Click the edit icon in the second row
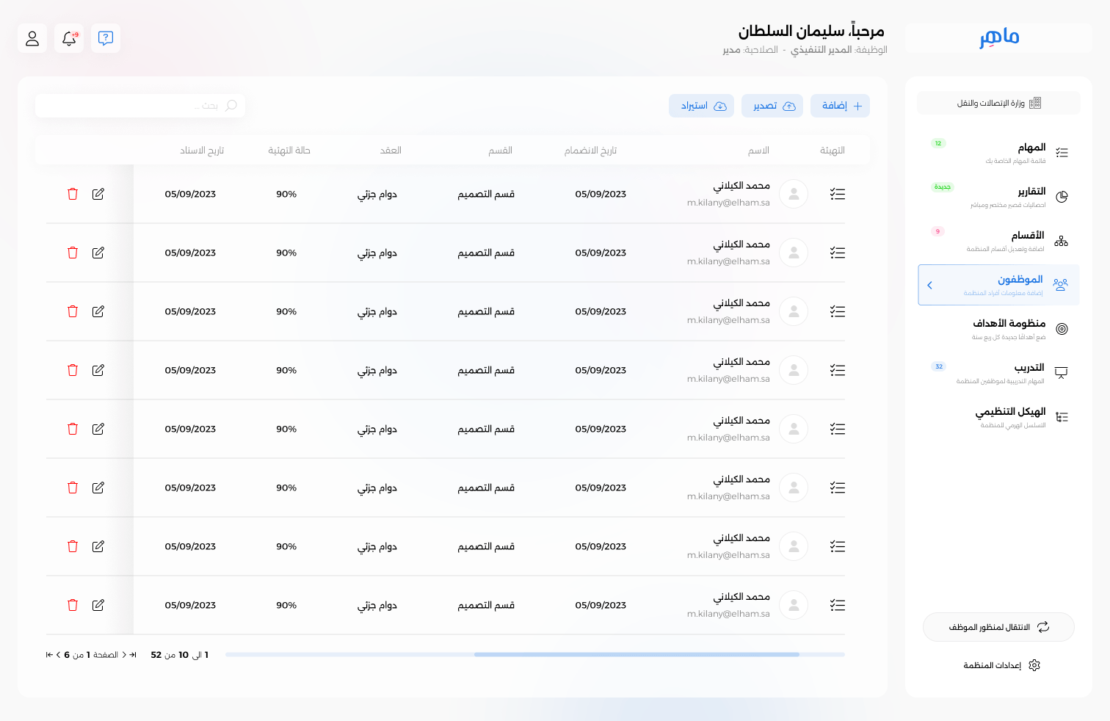 (98, 253)
